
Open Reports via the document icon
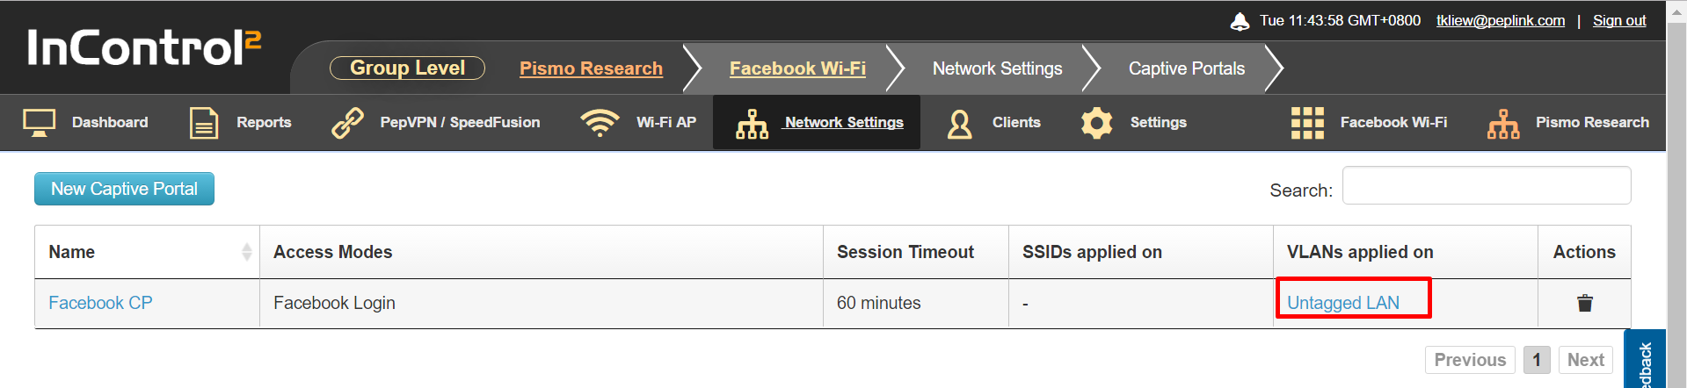click(x=204, y=123)
